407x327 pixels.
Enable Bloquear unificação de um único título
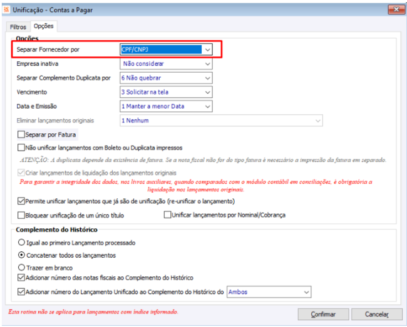pos(21,215)
